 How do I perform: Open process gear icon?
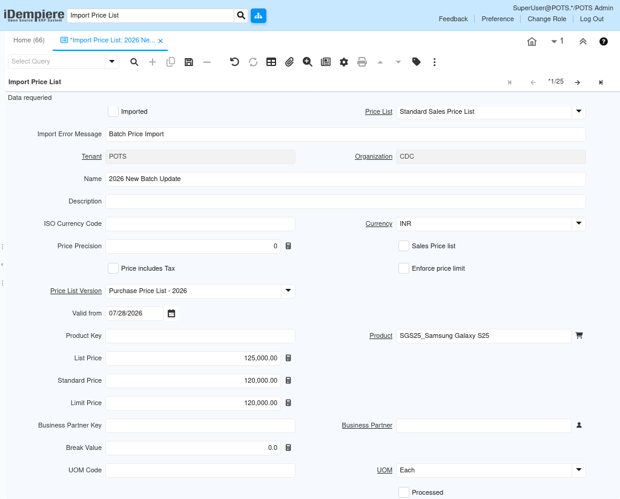pos(344,62)
